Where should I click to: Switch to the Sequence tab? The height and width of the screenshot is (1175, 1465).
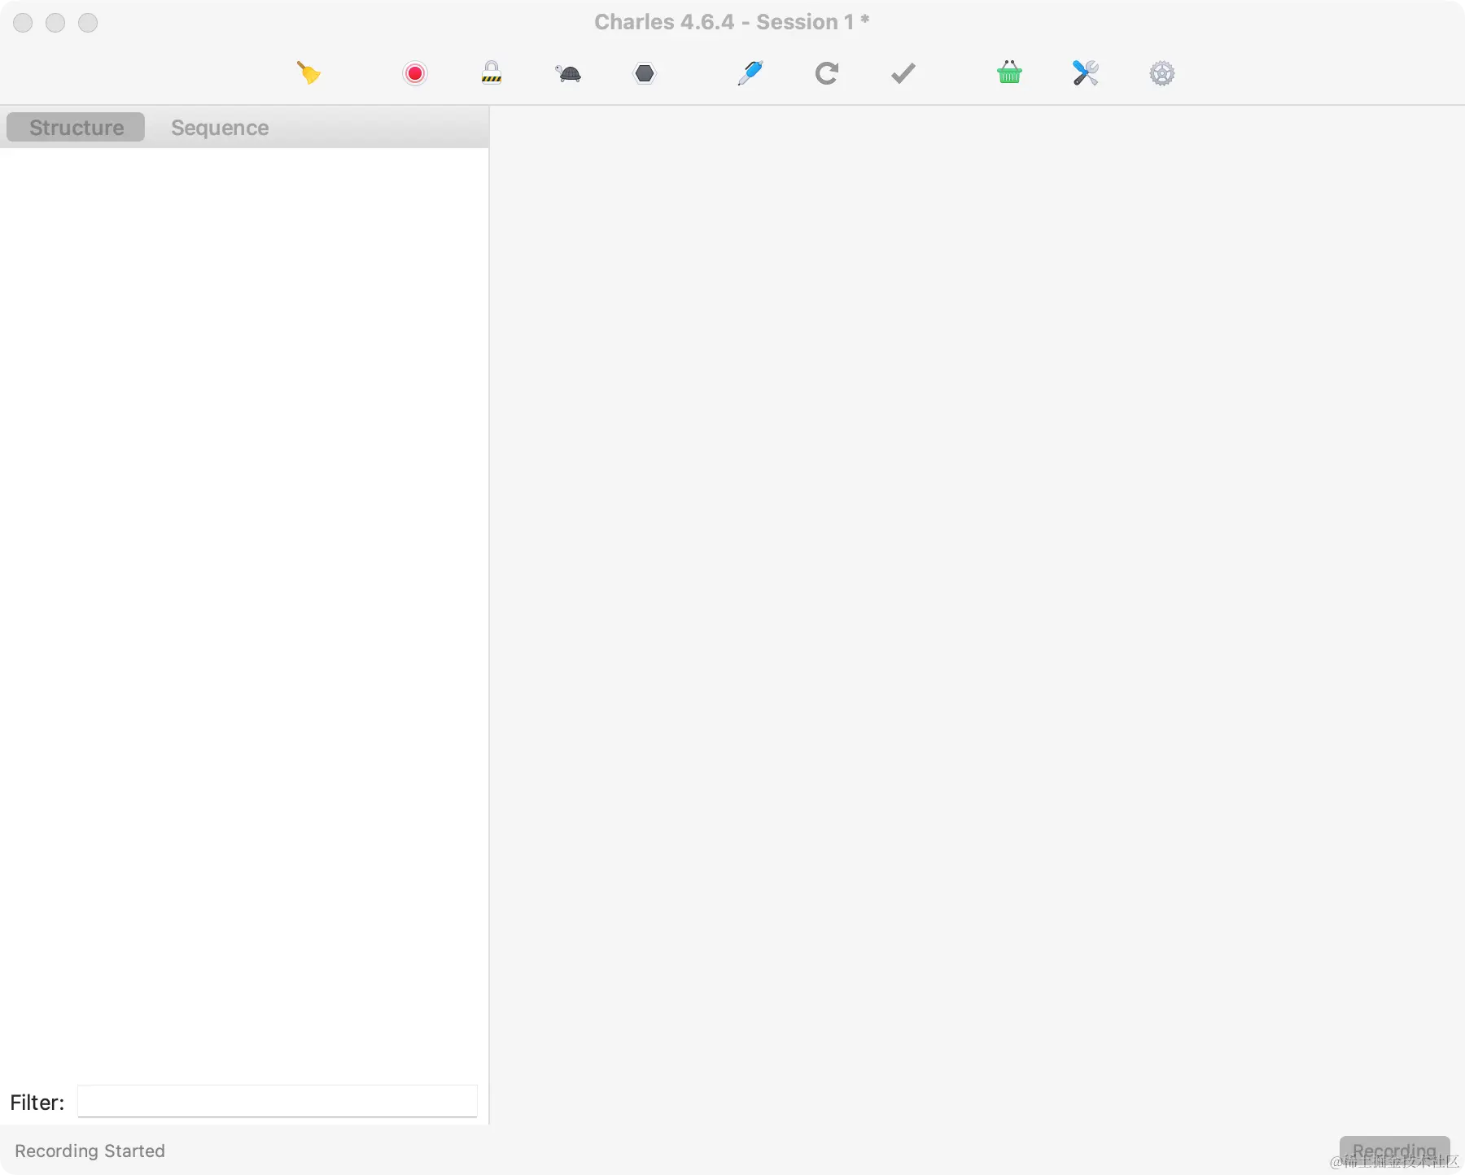click(x=220, y=127)
